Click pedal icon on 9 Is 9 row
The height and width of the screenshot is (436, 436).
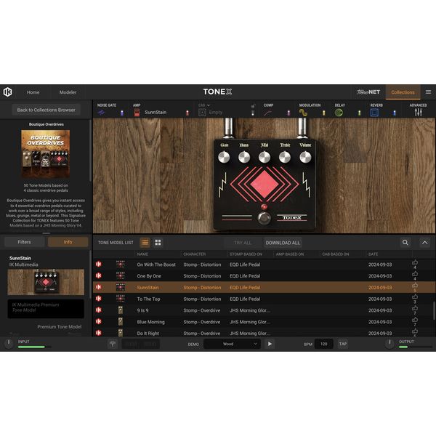[x=121, y=310]
